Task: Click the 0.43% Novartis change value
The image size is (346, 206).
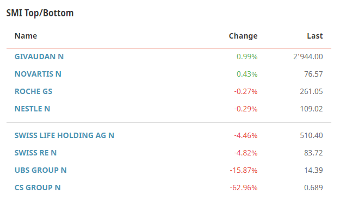Action: pos(247,74)
